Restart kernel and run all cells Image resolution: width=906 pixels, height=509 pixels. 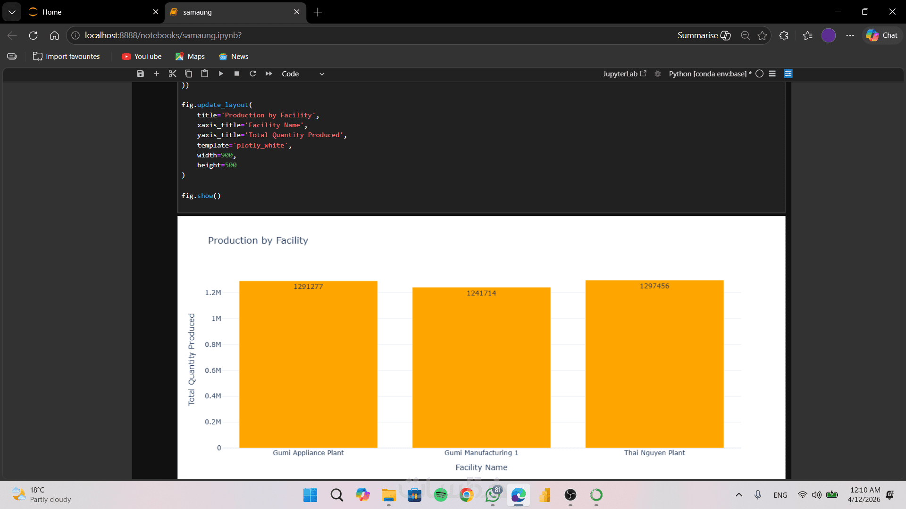(x=269, y=74)
